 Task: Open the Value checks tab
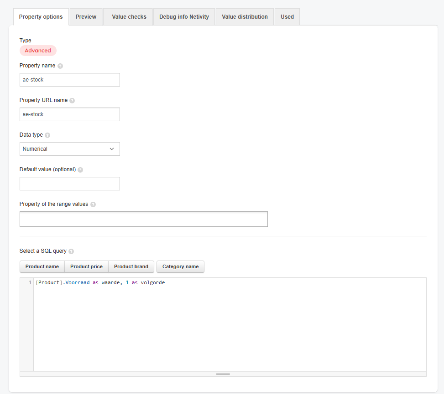[129, 17]
